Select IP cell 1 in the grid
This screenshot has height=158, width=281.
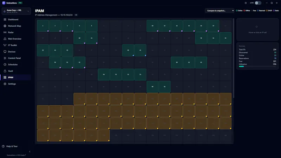[43, 26]
